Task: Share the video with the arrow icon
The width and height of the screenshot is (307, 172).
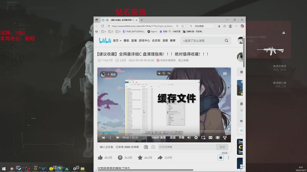Action: 160,157
